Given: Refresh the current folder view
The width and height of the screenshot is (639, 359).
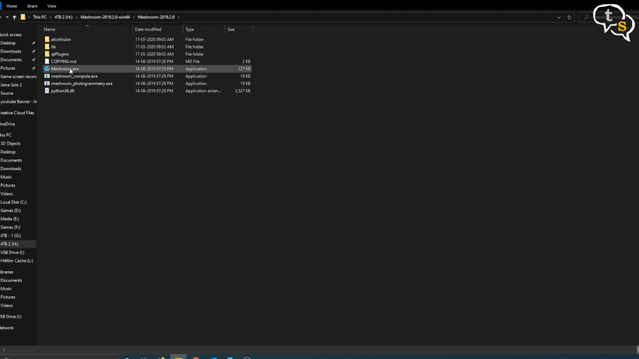Looking at the screenshot, I should pos(570,17).
